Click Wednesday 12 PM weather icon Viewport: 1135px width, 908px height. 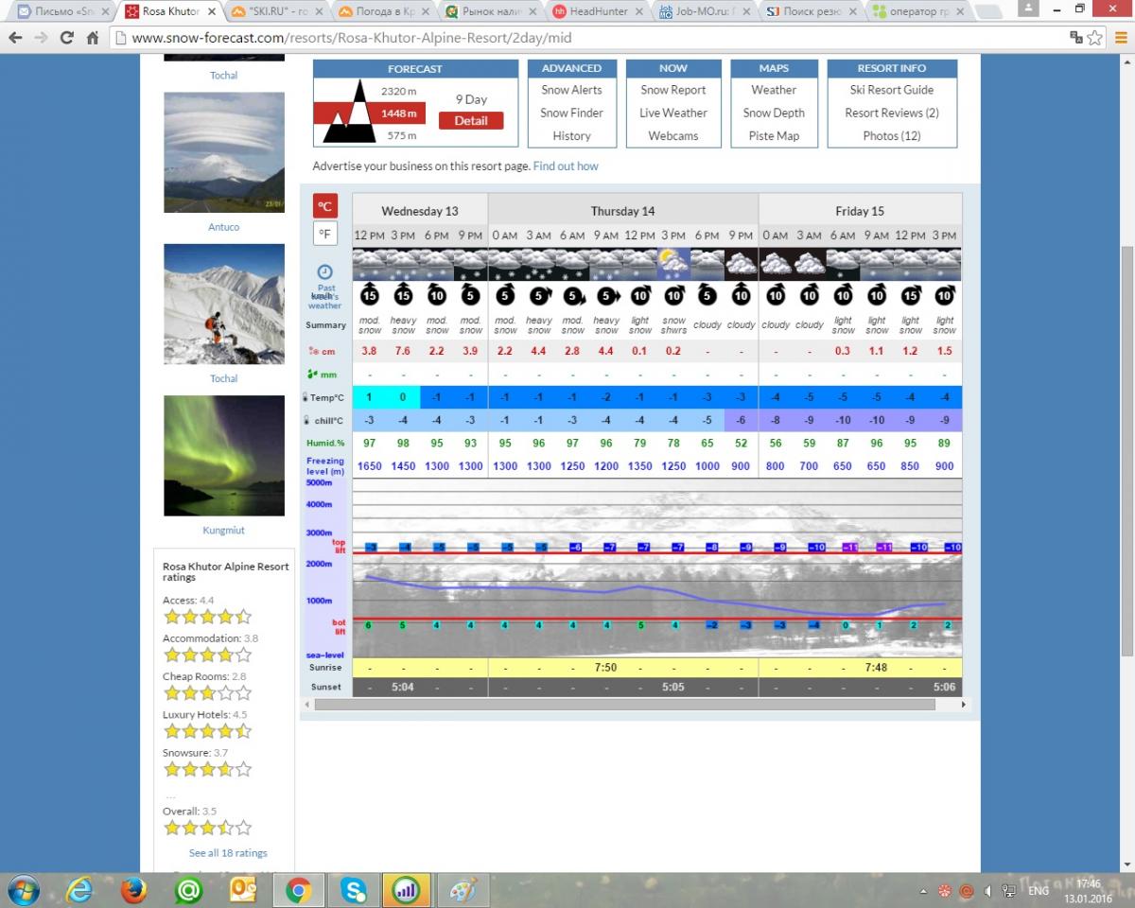pos(370,264)
